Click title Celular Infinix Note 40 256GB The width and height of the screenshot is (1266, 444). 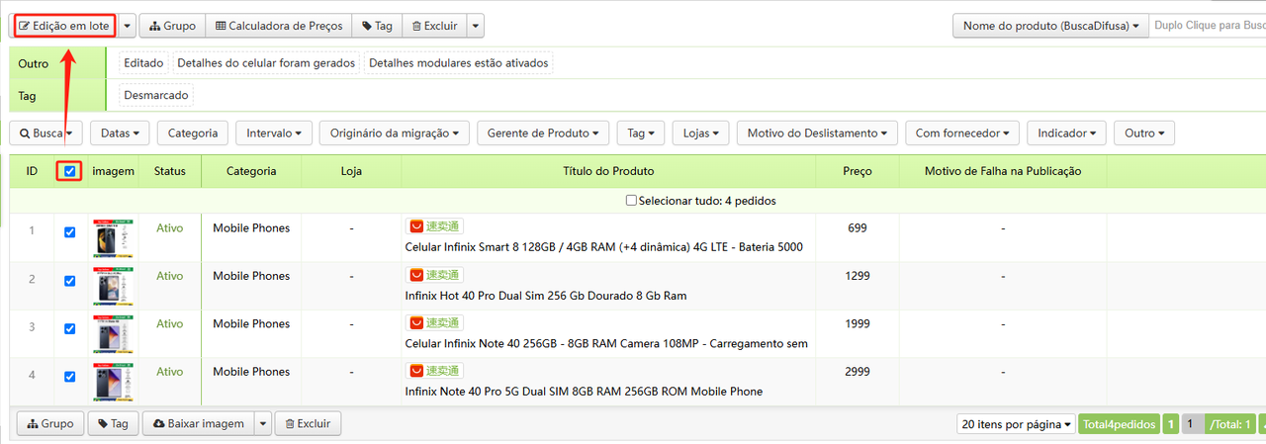[606, 344]
